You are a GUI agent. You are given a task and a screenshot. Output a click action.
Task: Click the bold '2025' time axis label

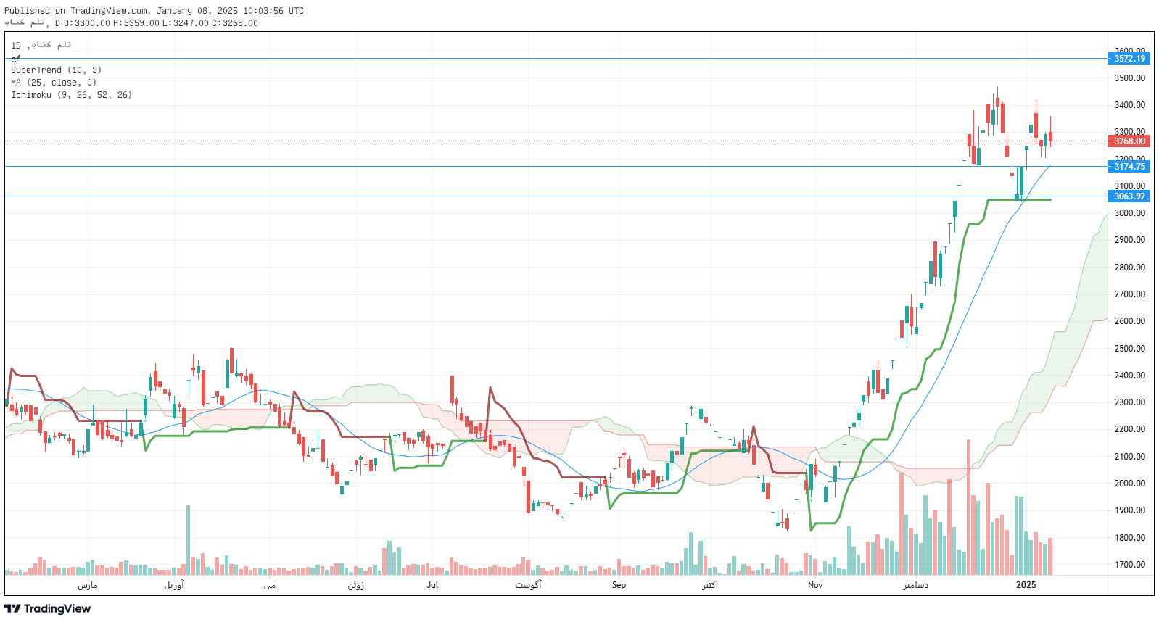pyautogui.click(x=1026, y=585)
